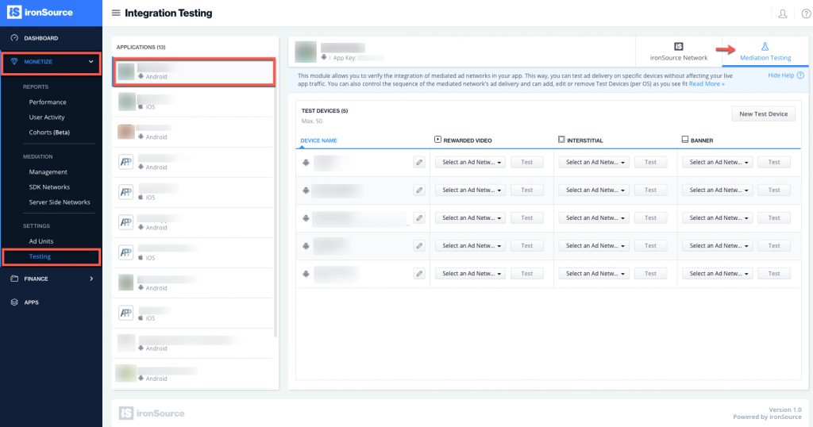The image size is (813, 427).
Task: Click the New Test Device button
Action: 763,114
